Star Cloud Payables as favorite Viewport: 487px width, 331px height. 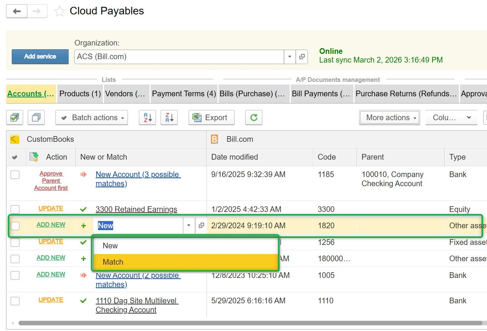coord(59,11)
